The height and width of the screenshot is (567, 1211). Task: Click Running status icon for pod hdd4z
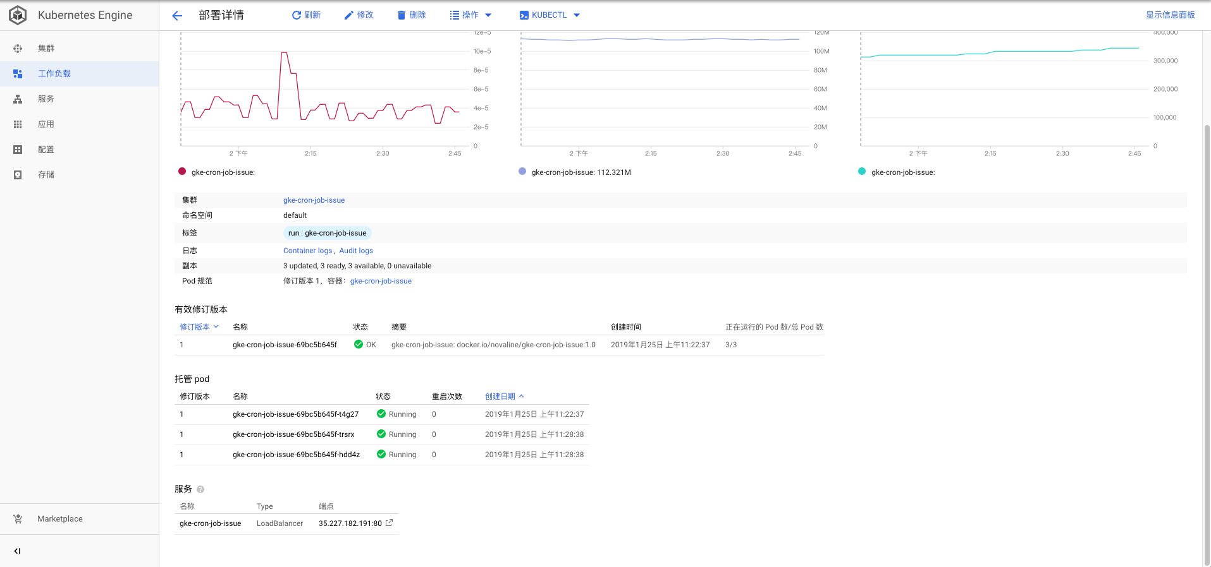point(381,454)
